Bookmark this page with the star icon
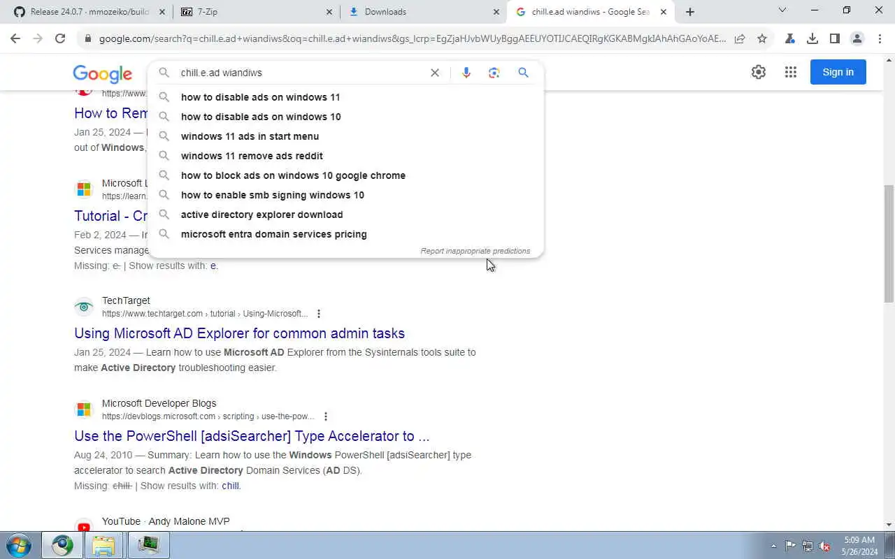Viewport: 895px width, 559px height. pos(762,38)
